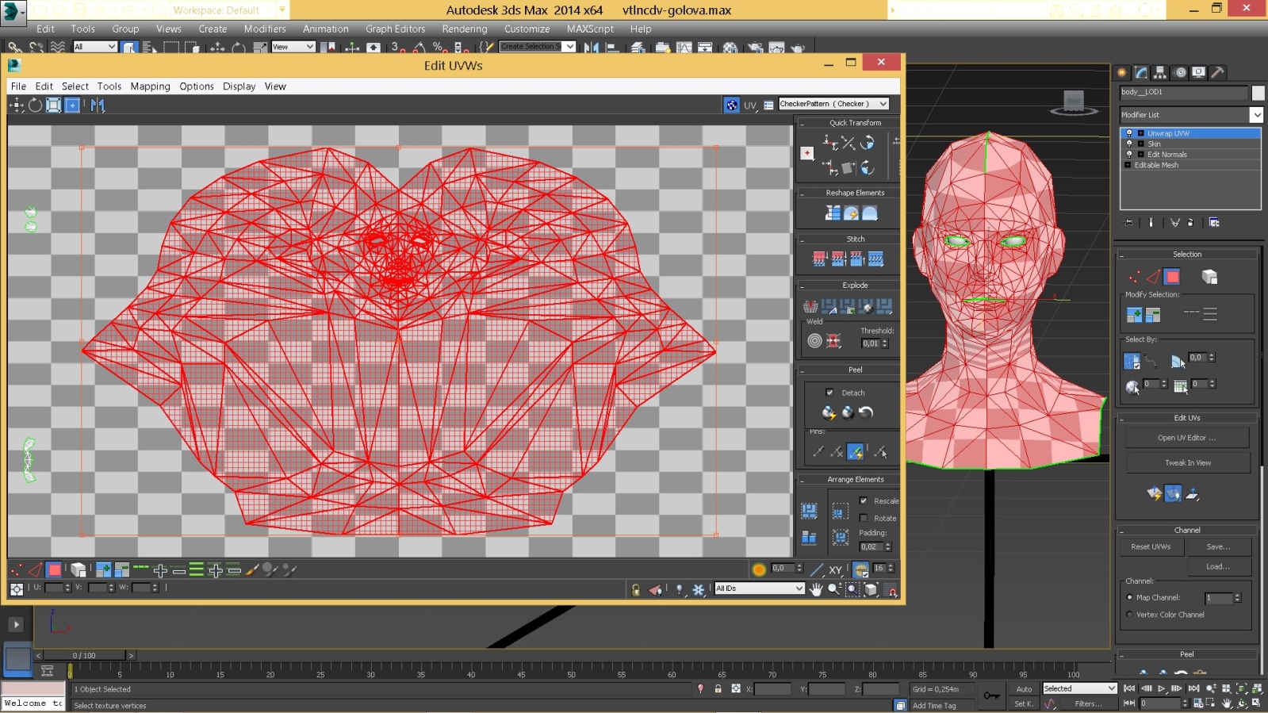Toggle the Detach checkbox in Peel
This screenshot has height=713, width=1268.
click(x=829, y=393)
